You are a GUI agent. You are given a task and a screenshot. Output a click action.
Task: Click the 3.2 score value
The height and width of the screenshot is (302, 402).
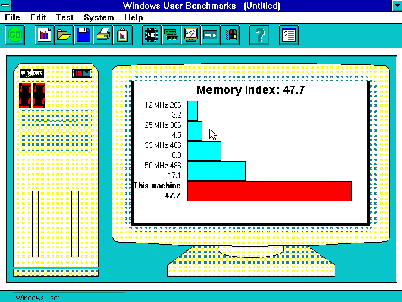coord(176,115)
